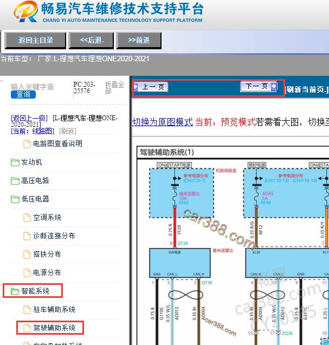Click the 常时电源 label box
The image size is (329, 345).
257,165
